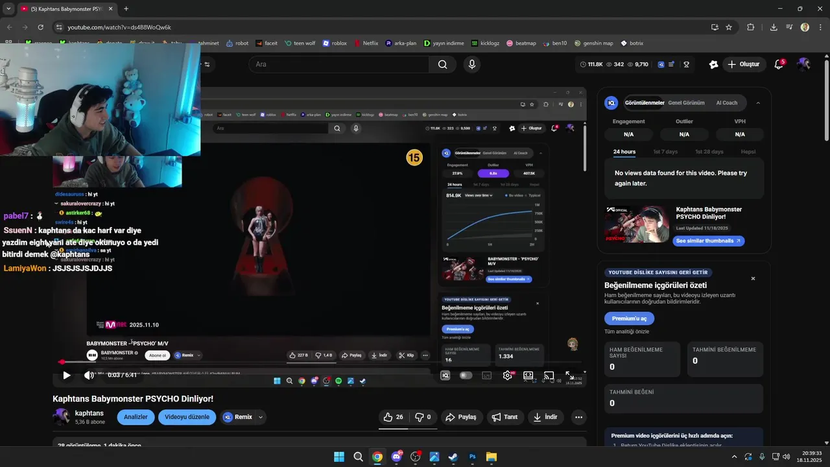Click the Oluştur create button

point(743,64)
